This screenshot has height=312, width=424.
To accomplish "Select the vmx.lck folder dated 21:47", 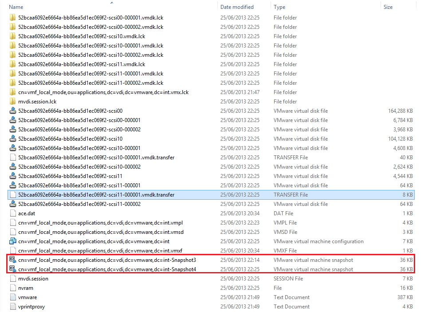I will tap(103, 92).
